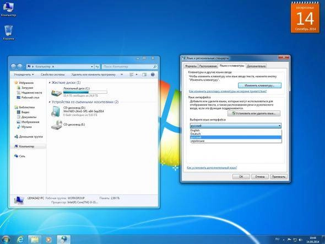Choose русский in open language list
The image size is (325, 244).
tap(236, 137)
